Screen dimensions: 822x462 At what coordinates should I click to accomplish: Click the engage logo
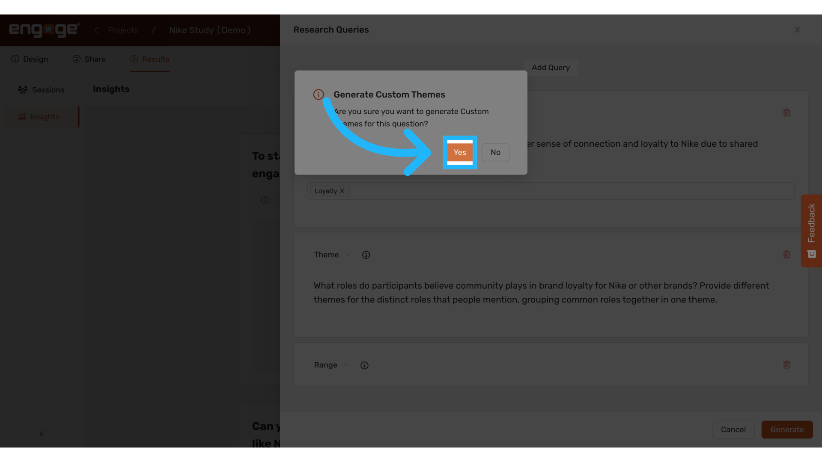pyautogui.click(x=44, y=30)
